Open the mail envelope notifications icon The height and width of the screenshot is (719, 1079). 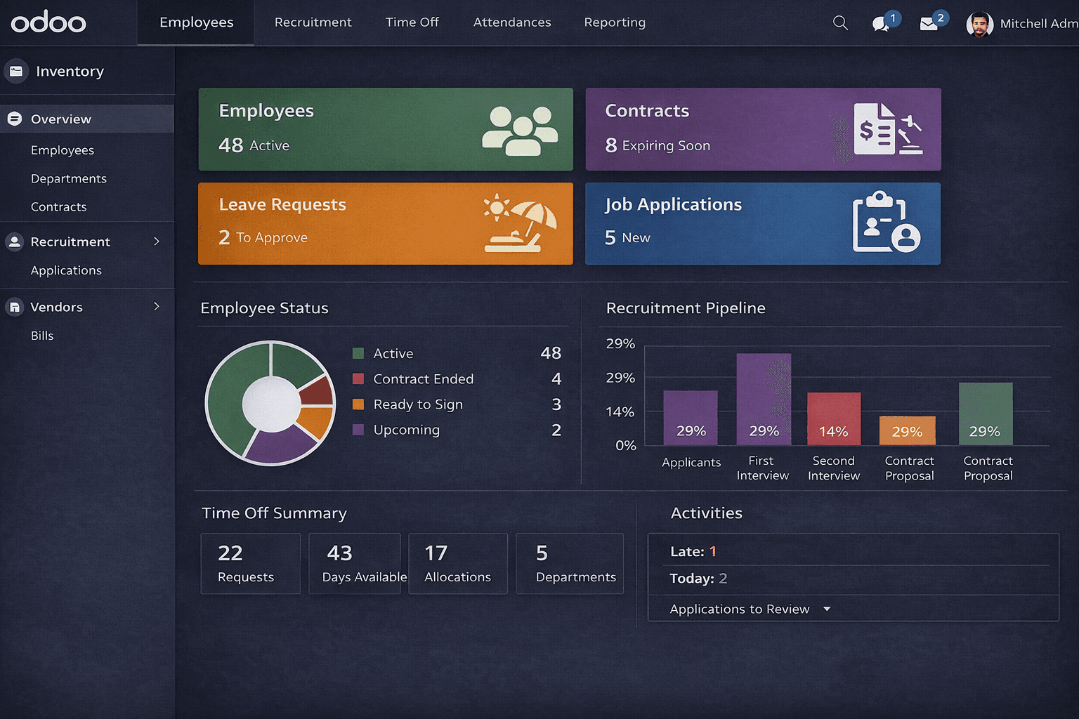point(929,24)
